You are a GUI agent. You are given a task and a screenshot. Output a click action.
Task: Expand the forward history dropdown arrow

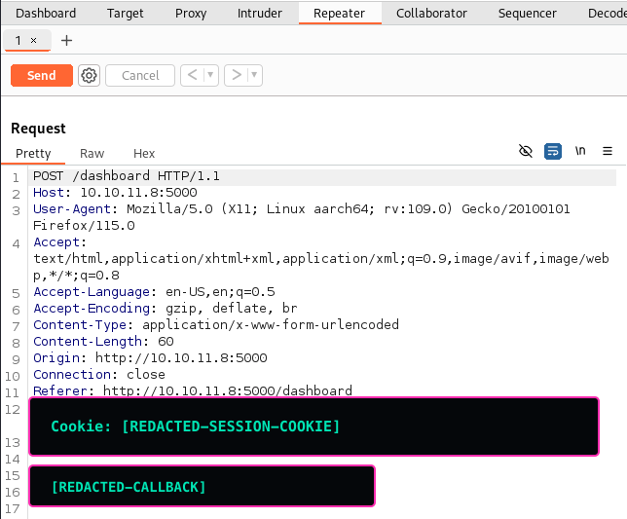(254, 75)
